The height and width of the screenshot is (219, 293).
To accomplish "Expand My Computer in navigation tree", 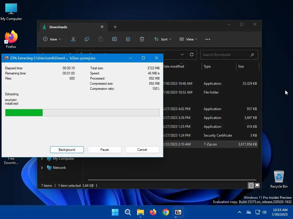I will pos(42,159).
